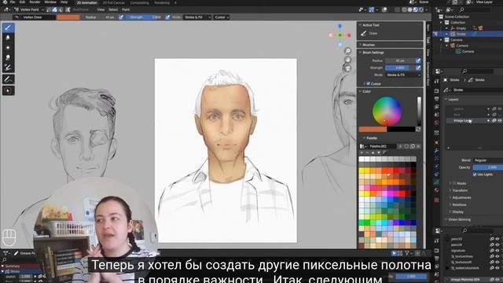
Task: Add a new color to the palette
Action: [362, 153]
